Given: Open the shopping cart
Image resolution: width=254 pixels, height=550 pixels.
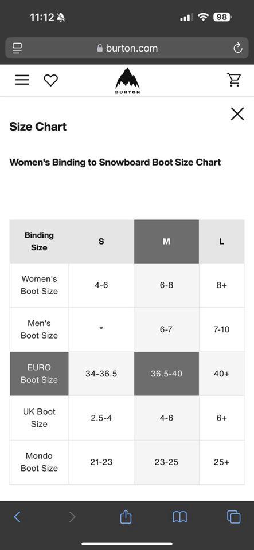Looking at the screenshot, I should 234,80.
